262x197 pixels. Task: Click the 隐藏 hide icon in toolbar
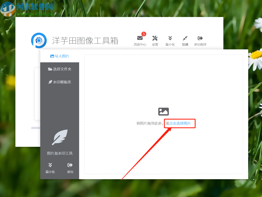185,38
